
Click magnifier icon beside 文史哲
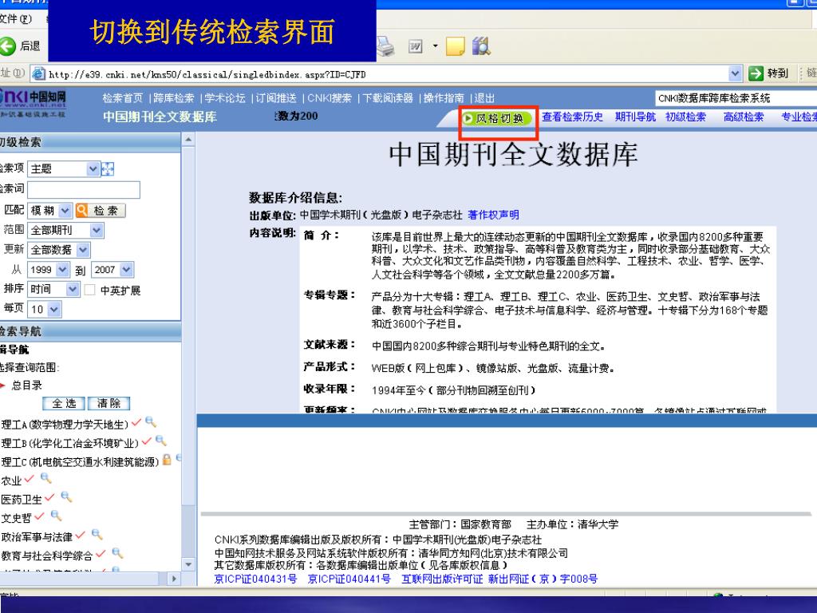56,516
